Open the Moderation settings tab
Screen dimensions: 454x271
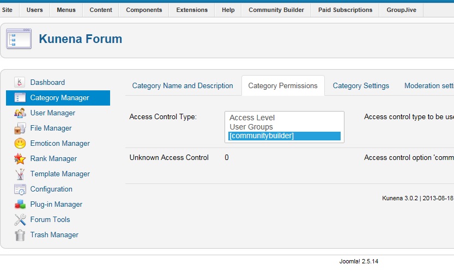pos(429,85)
